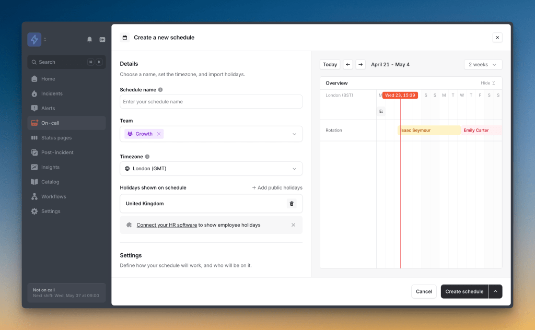This screenshot has width=535, height=330.
Task: Expand Create schedule button options
Action: [495, 291]
